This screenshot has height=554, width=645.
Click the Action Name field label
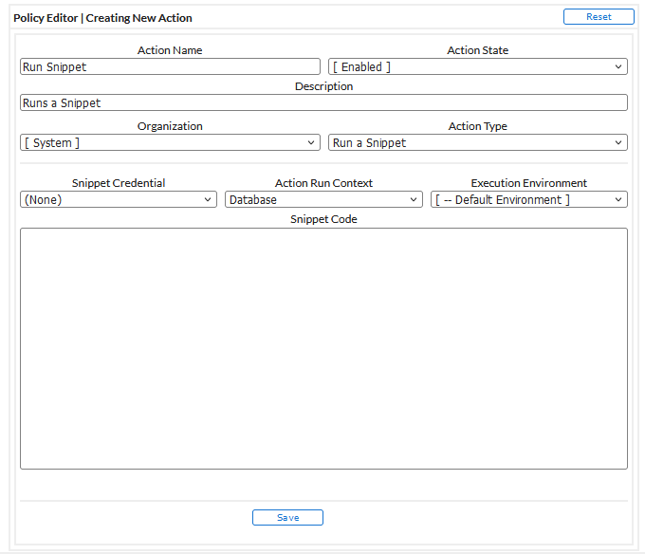click(x=170, y=50)
